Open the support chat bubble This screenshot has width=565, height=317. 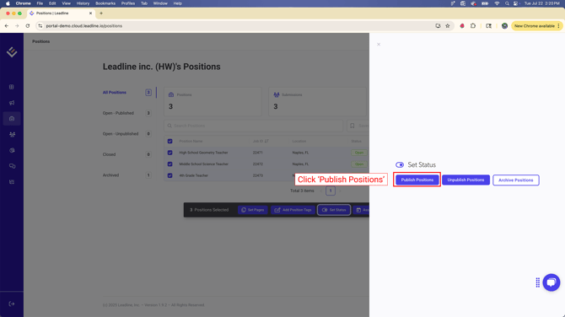552,282
